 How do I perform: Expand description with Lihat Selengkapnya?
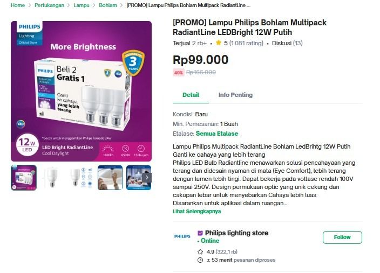click(x=196, y=212)
